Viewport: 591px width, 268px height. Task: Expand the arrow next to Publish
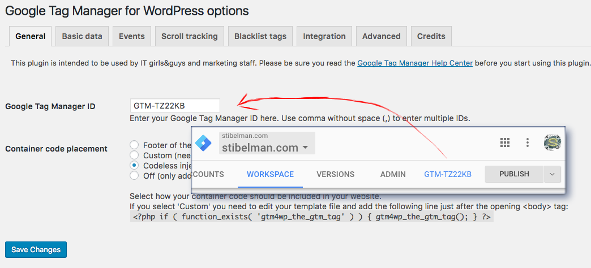tap(552, 174)
